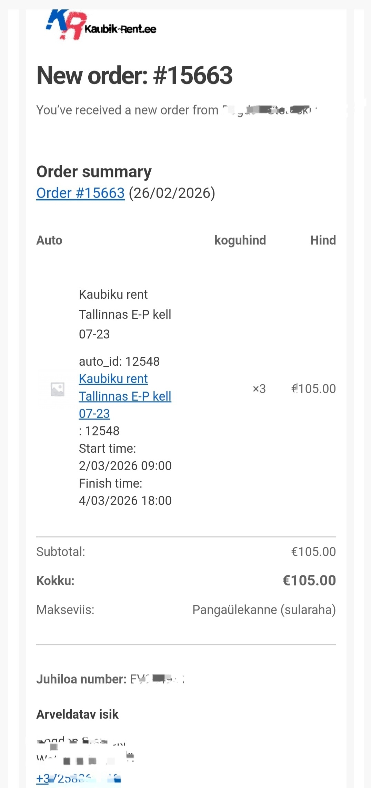The height and width of the screenshot is (788, 371).
Task: Open the Order #15663 link
Action: click(x=80, y=193)
